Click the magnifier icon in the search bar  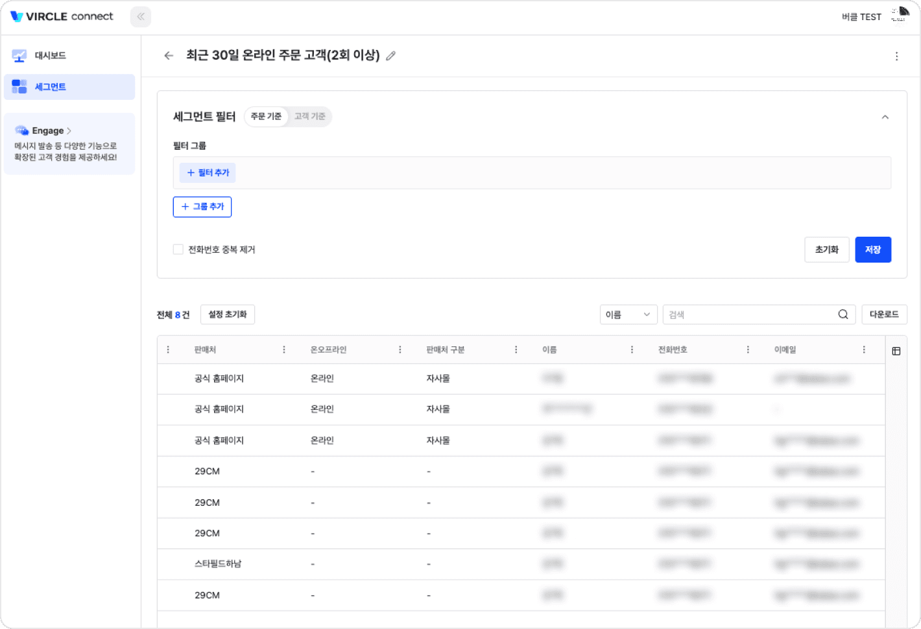click(843, 314)
